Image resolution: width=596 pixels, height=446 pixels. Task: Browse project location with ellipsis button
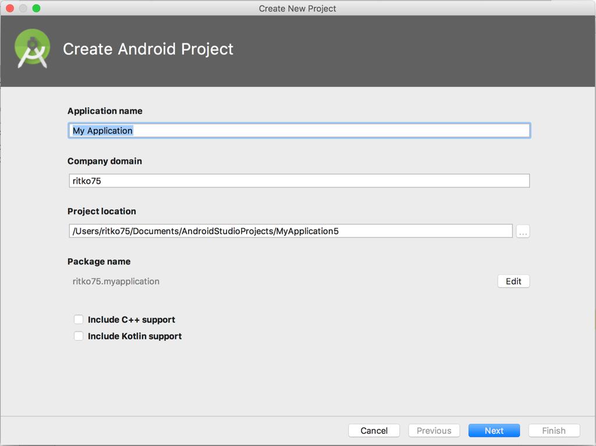523,231
